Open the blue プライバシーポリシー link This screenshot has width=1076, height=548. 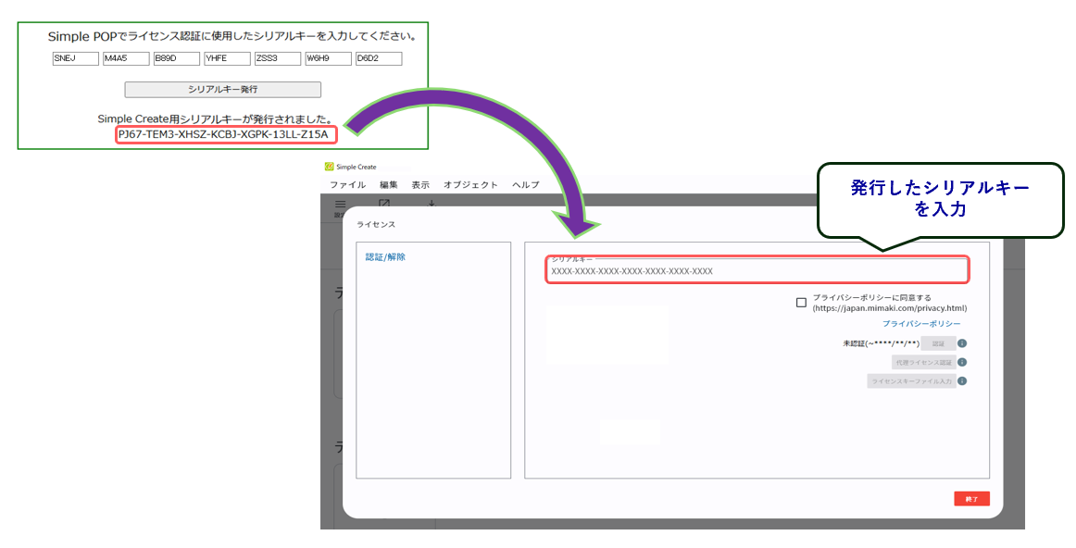[x=921, y=324]
